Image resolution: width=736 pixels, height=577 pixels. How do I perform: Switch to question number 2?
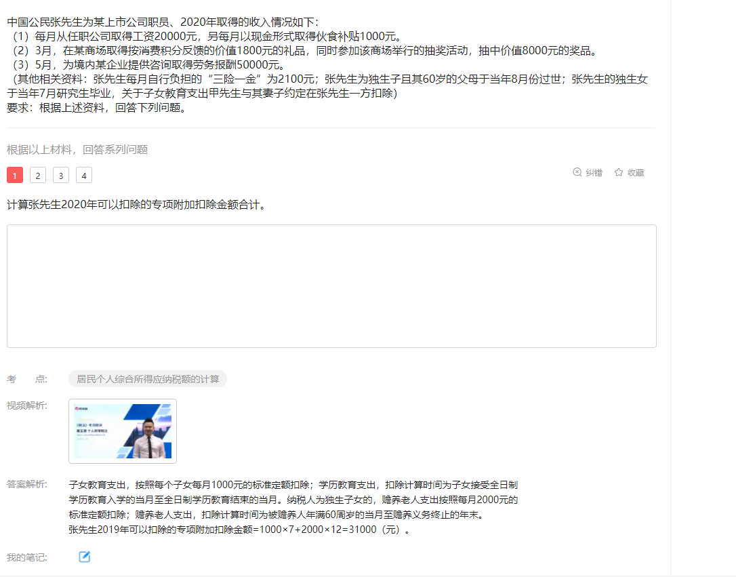click(x=37, y=175)
